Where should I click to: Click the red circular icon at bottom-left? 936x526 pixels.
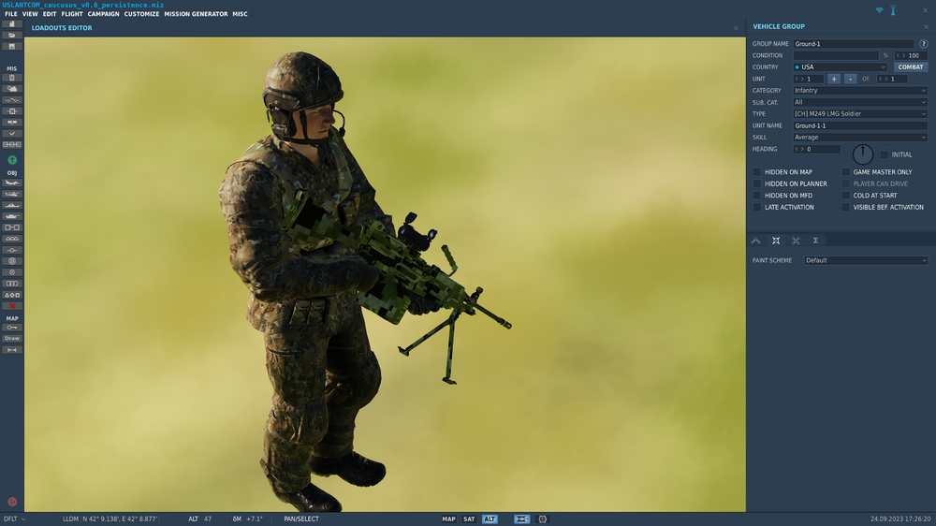(12, 502)
